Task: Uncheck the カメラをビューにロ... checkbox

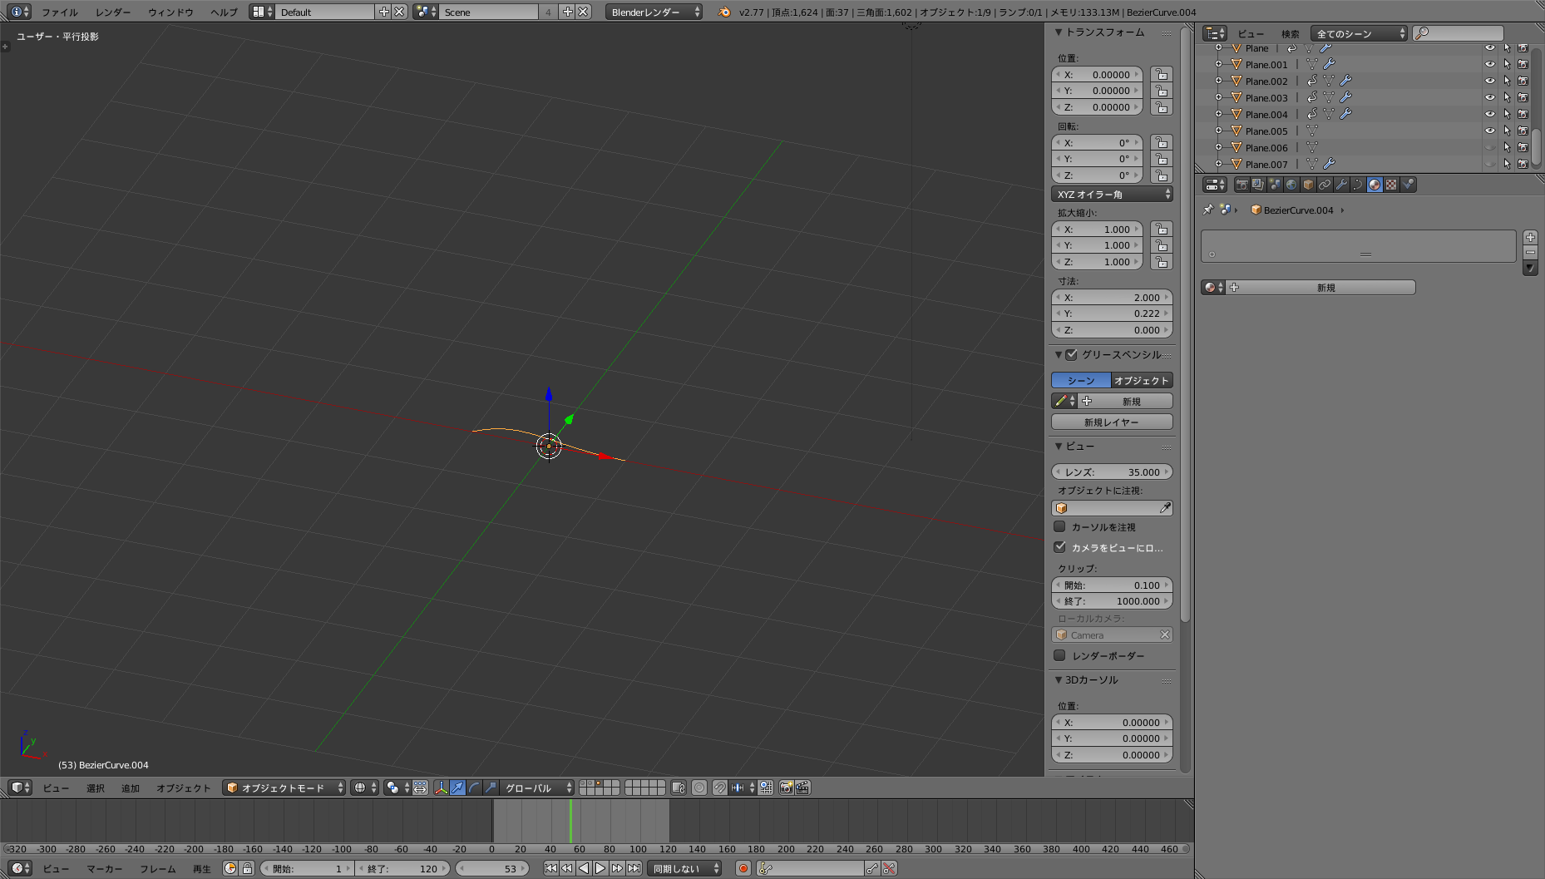Action: pos(1059,547)
